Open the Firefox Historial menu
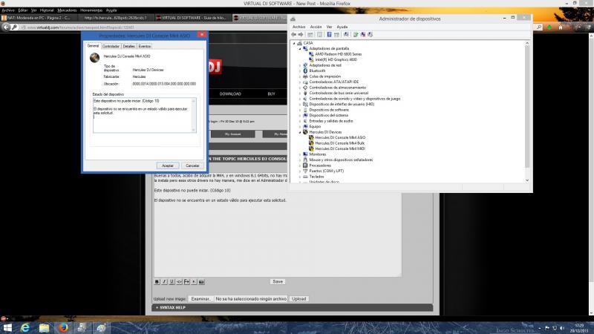 point(47,10)
